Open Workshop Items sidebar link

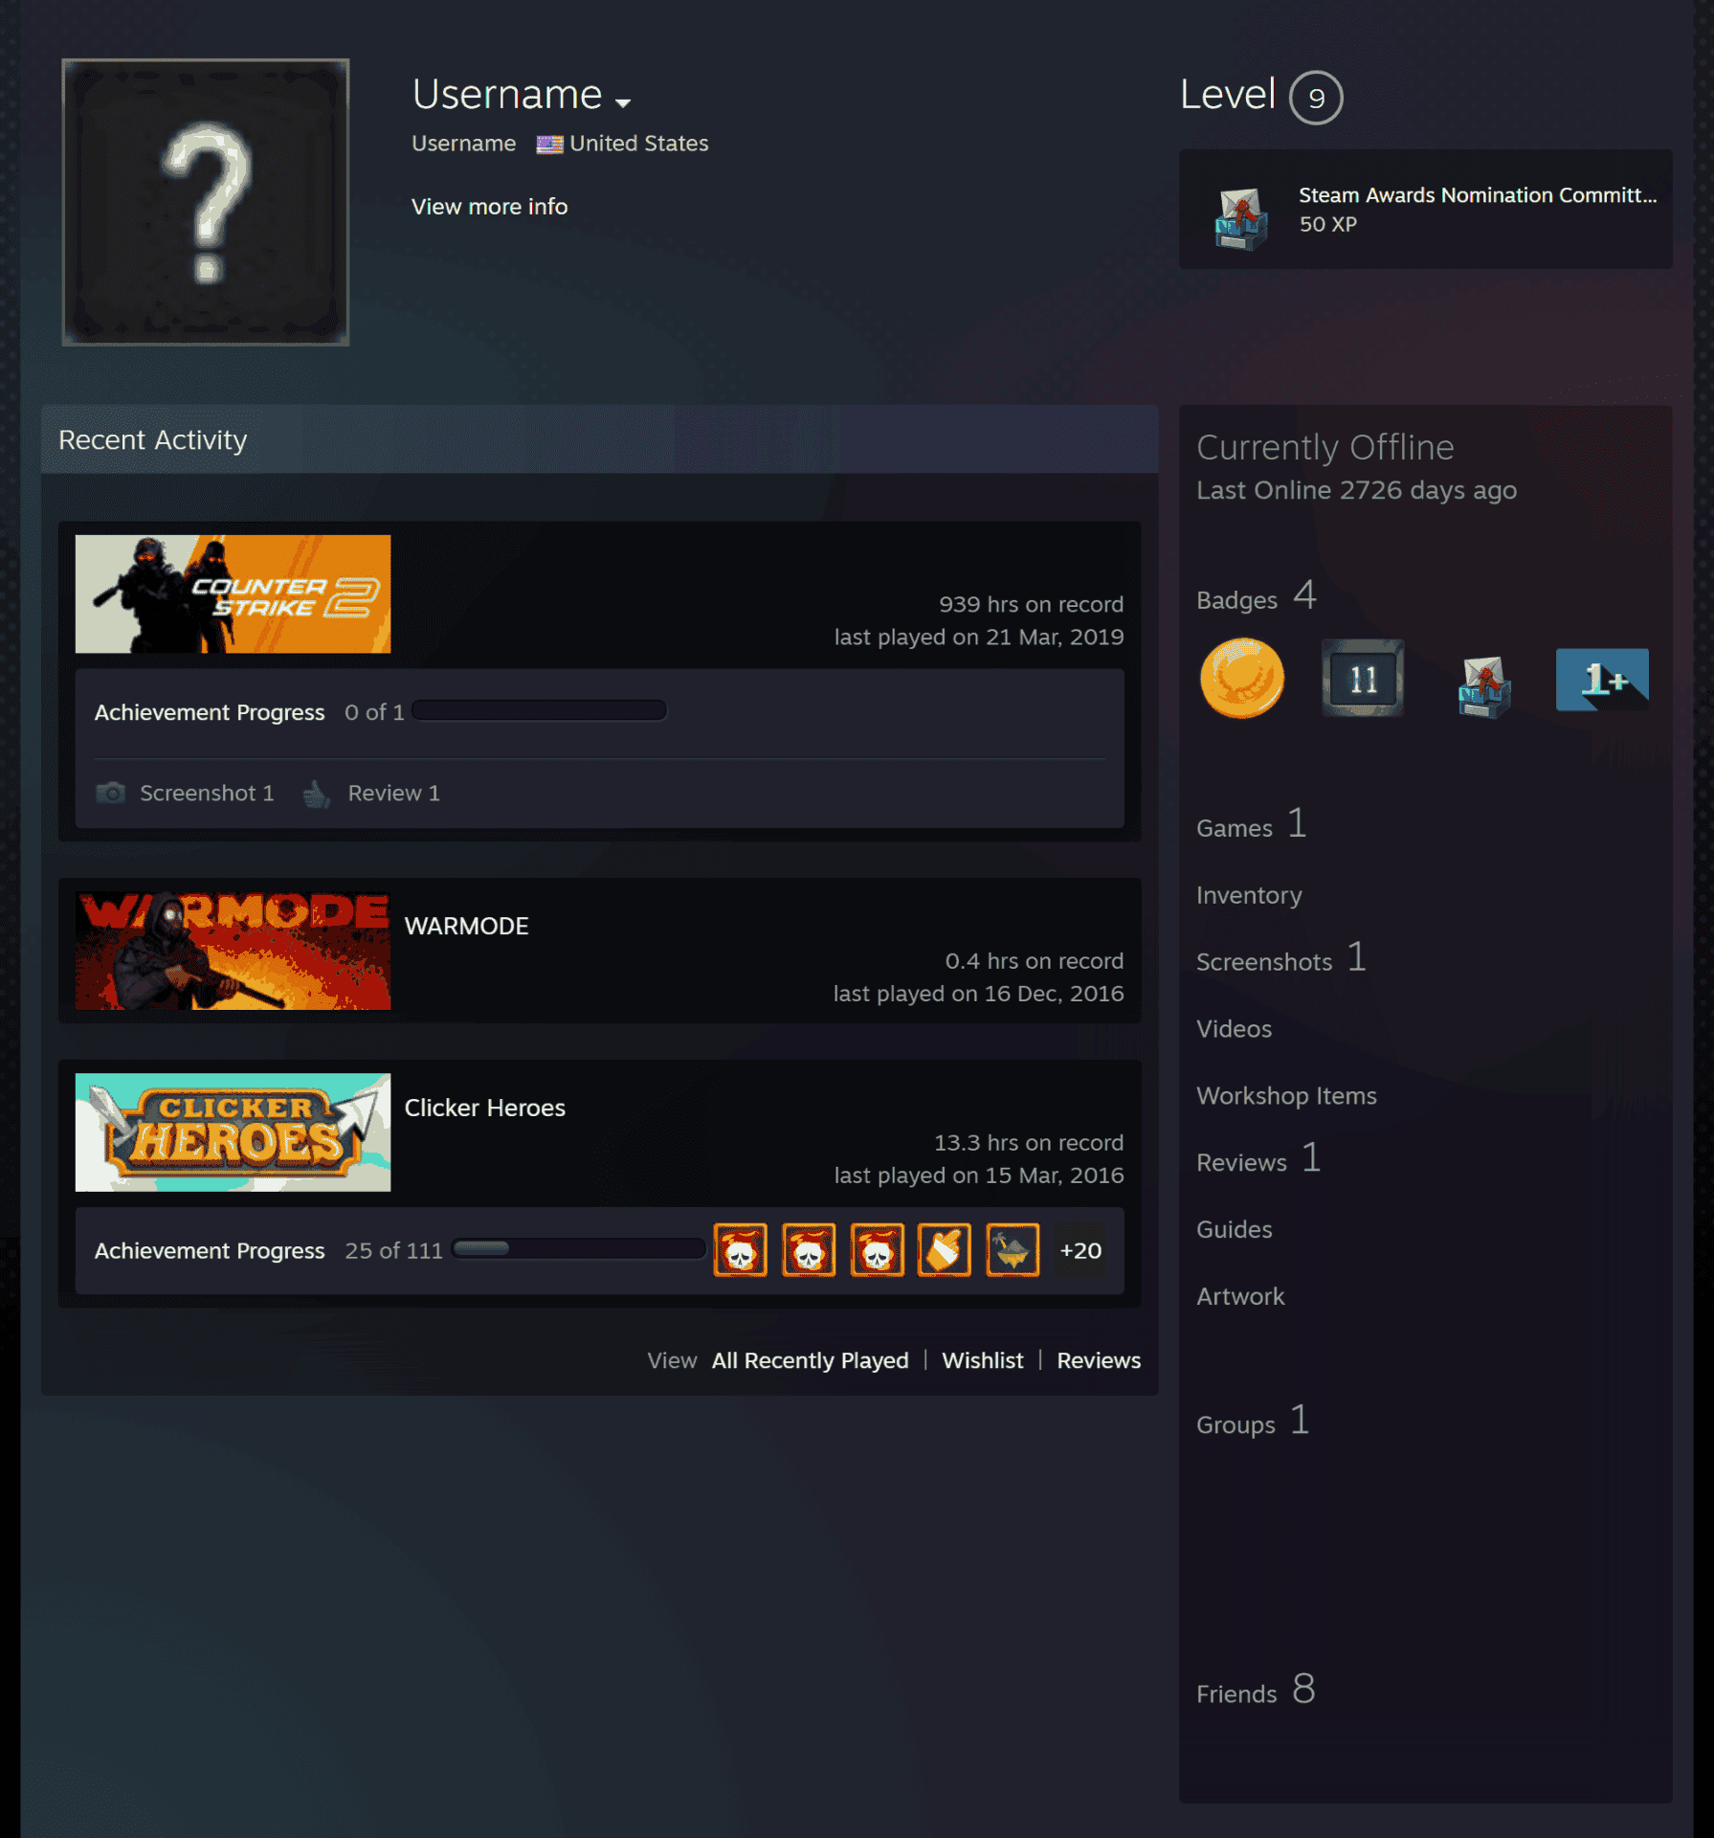tap(1286, 1096)
